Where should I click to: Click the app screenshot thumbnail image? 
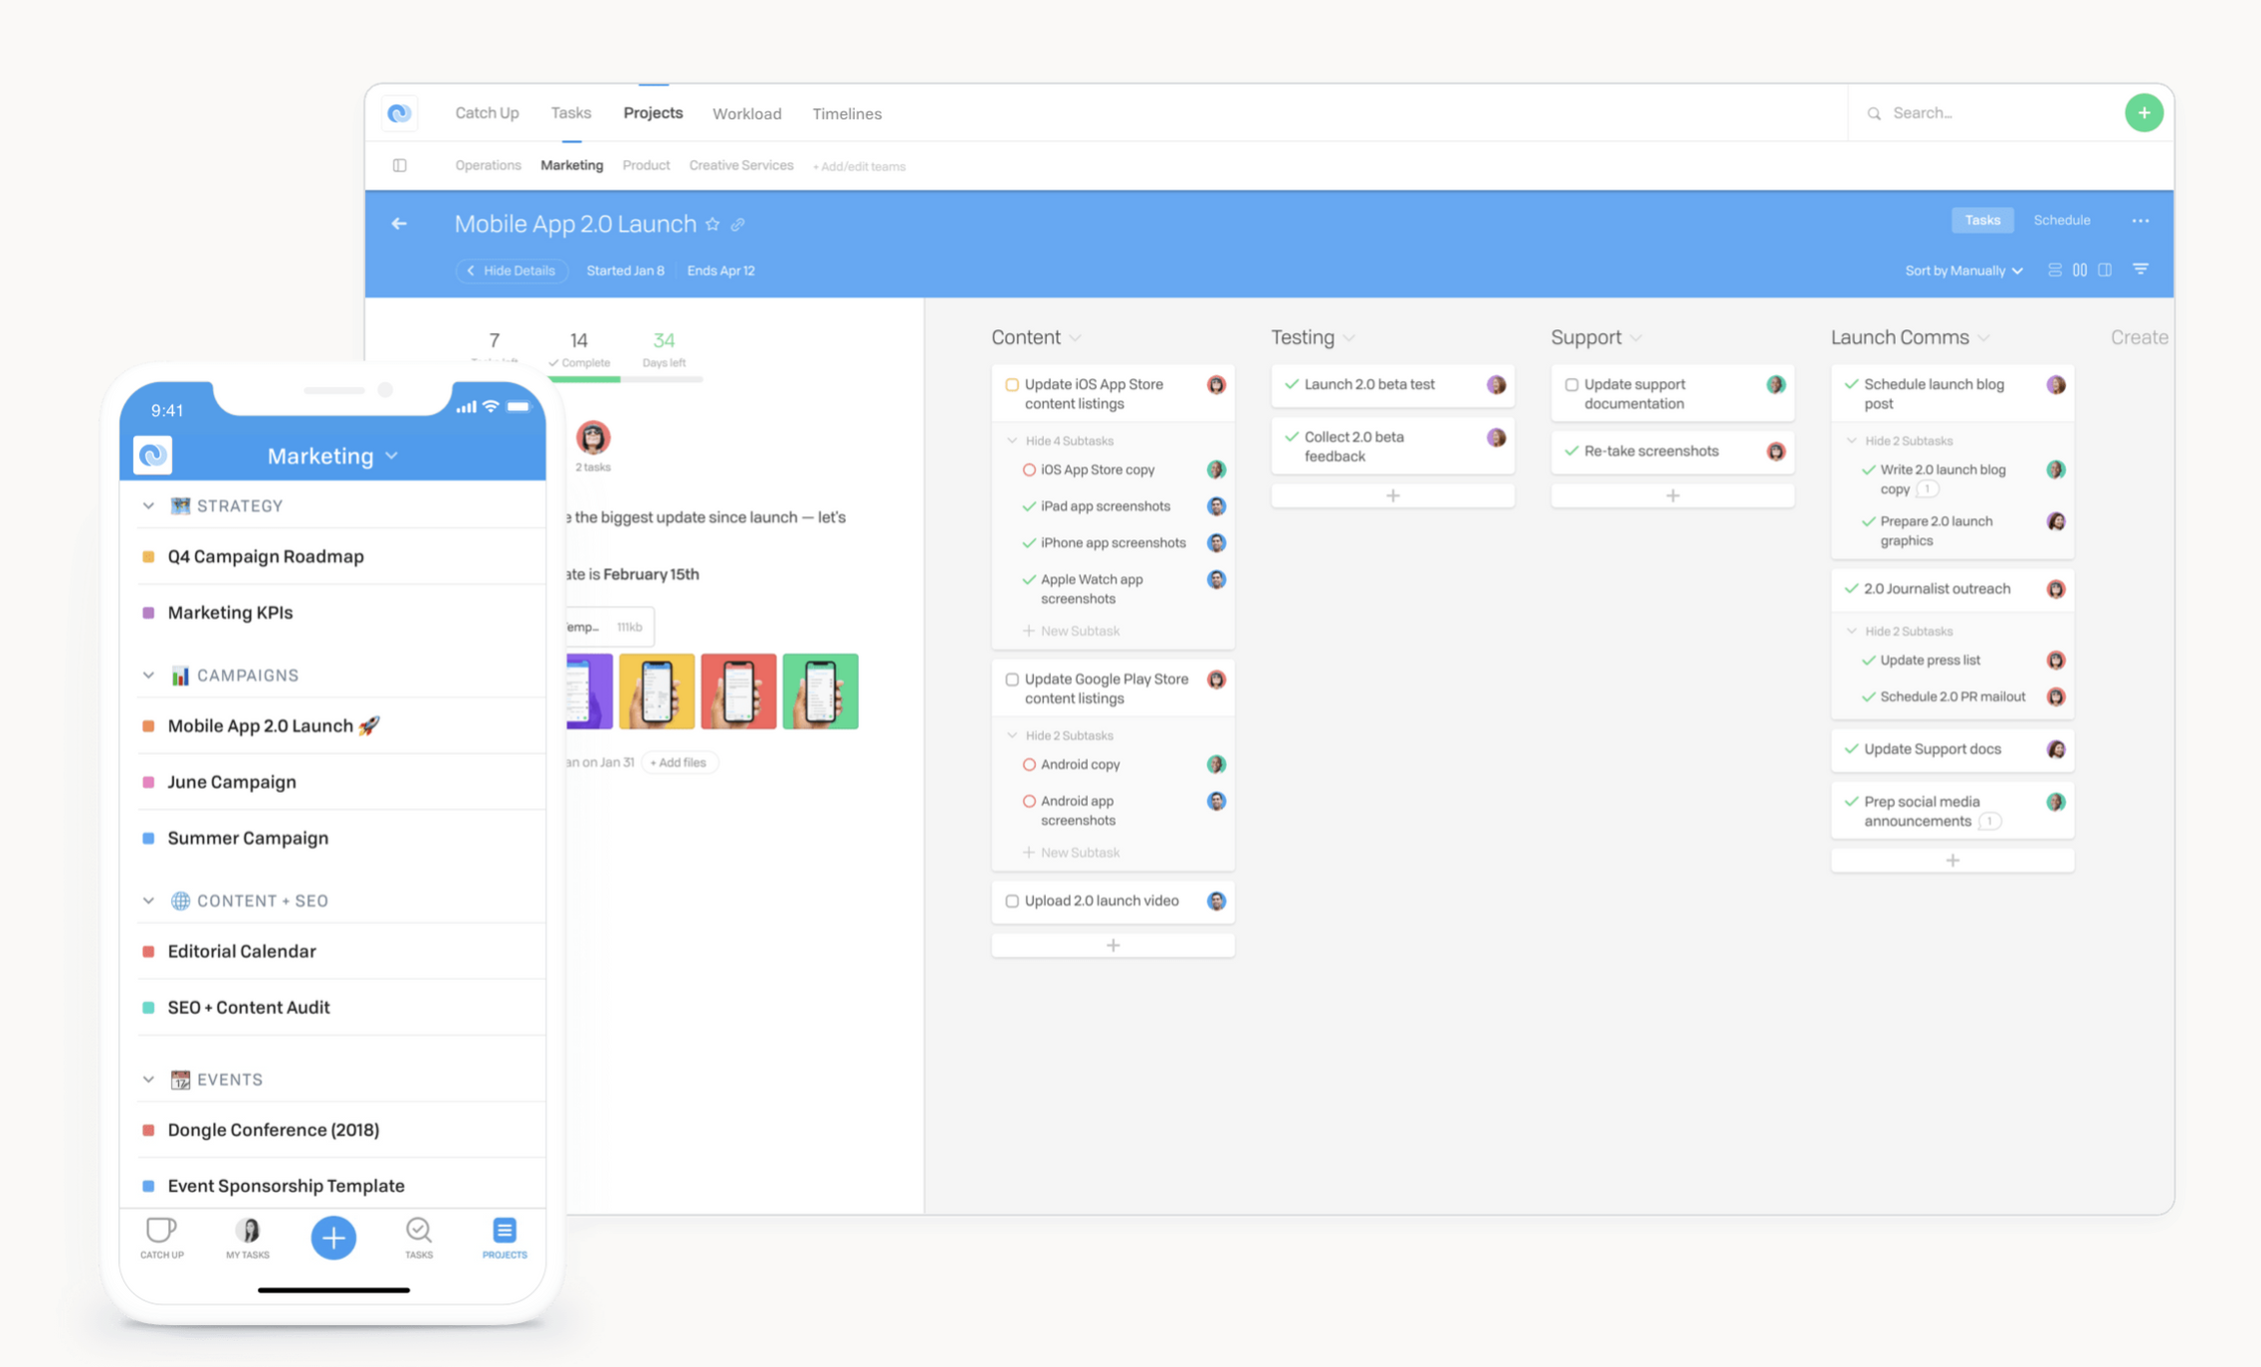coord(658,692)
